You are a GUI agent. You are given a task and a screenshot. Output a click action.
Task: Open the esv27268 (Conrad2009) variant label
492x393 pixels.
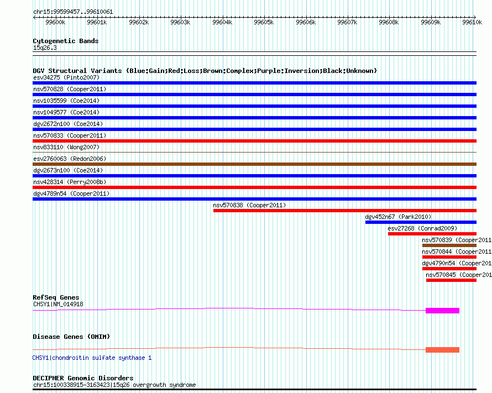coord(422,228)
